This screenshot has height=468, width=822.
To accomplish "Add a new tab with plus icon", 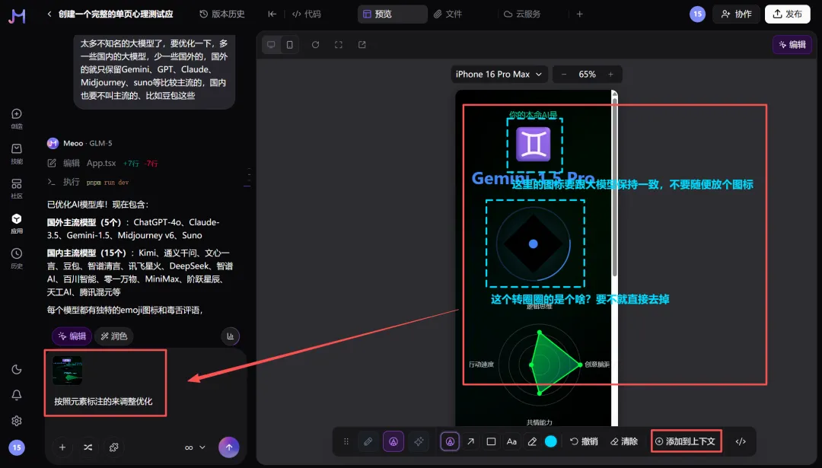I will click(580, 14).
